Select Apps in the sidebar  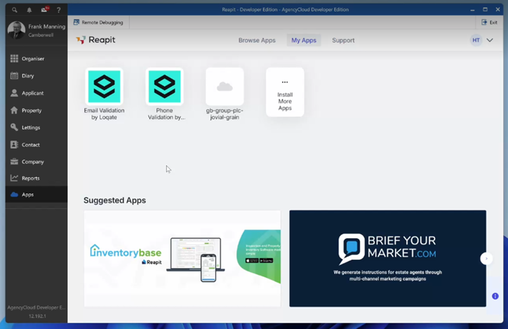[36, 194]
